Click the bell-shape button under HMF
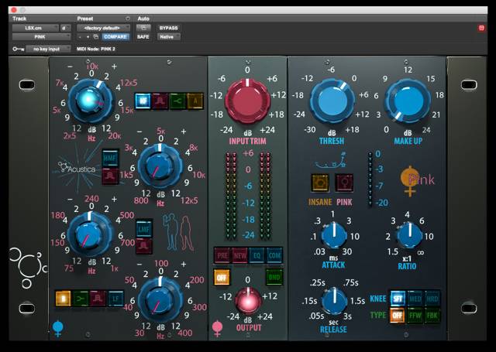Image resolution: width=496 pixels, height=352 pixels. tap(110, 176)
